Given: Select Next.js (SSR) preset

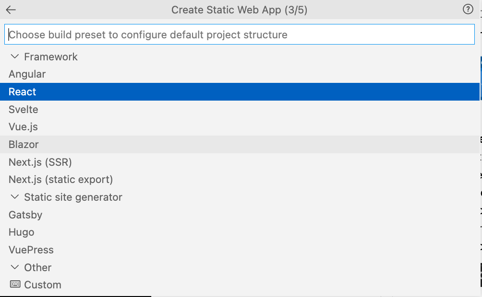Looking at the screenshot, I should 40,162.
